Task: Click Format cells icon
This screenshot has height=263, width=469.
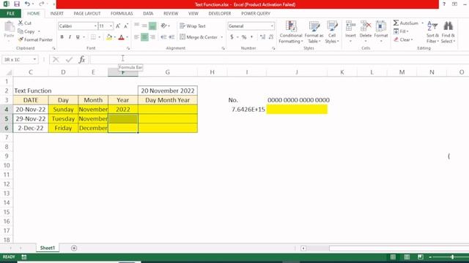Action: coord(381,26)
